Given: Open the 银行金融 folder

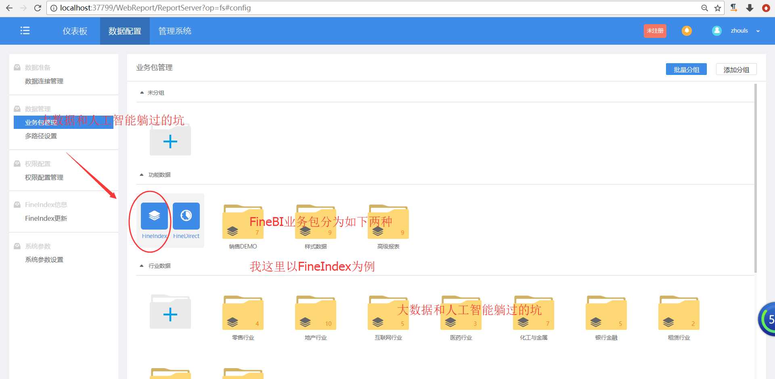Looking at the screenshot, I should coord(606,313).
